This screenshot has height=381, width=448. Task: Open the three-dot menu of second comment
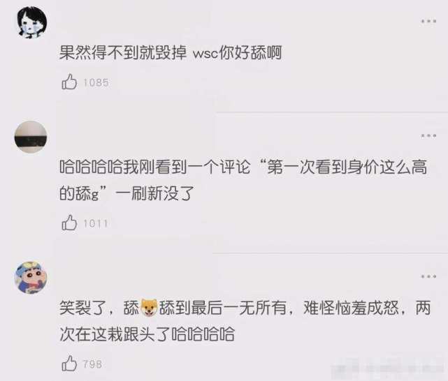pyautogui.click(x=428, y=136)
